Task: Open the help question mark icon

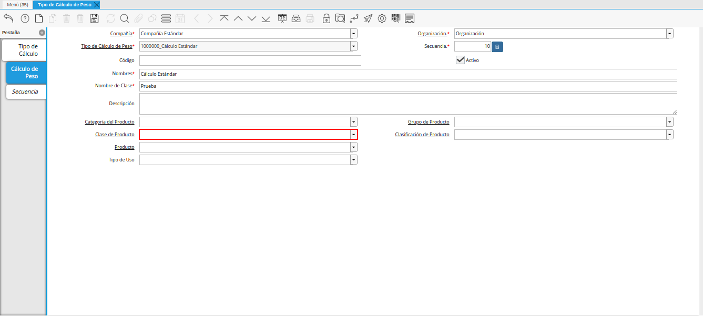Action: pyautogui.click(x=25, y=18)
